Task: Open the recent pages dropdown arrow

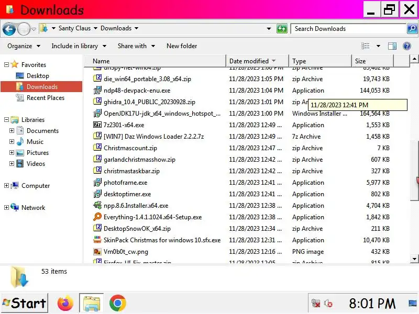Action: tap(34, 29)
